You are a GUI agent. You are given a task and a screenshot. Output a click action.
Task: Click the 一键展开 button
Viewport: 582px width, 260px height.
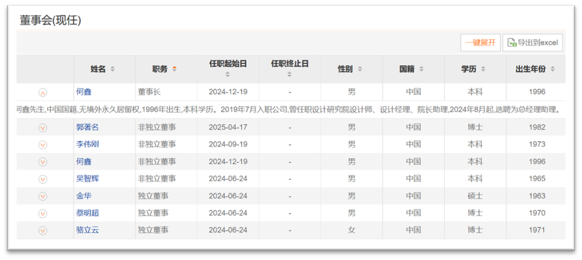pyautogui.click(x=480, y=43)
